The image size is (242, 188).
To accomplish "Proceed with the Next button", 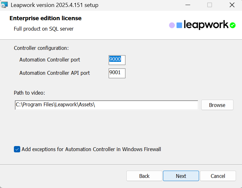I will tap(181, 176).
